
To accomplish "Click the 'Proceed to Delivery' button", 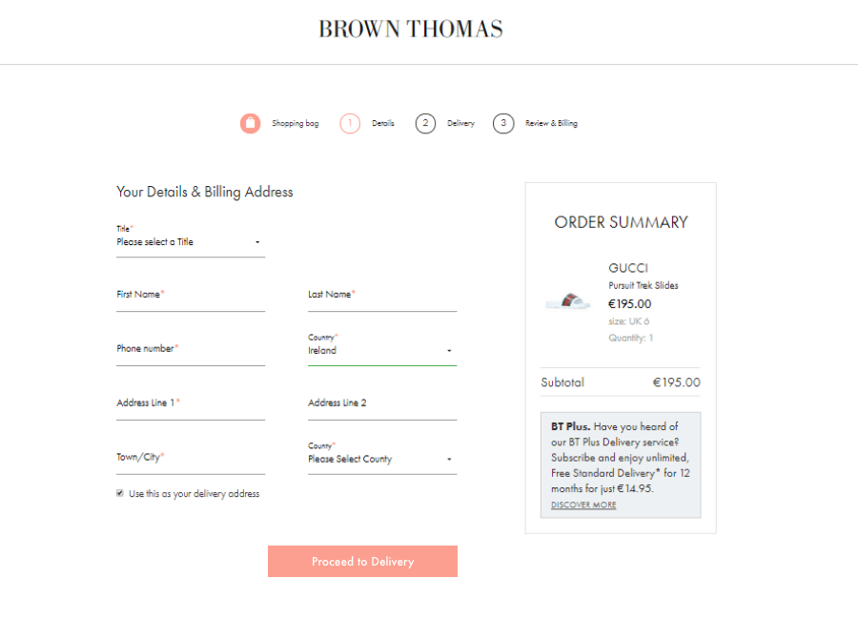I will [x=362, y=561].
